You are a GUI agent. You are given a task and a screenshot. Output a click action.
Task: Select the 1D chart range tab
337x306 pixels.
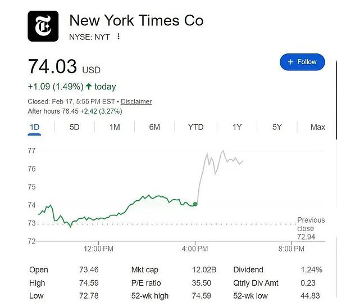point(34,127)
